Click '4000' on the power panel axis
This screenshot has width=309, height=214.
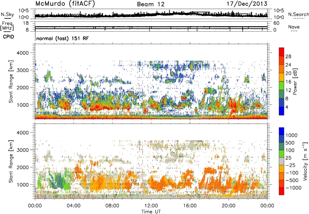point(23,53)
